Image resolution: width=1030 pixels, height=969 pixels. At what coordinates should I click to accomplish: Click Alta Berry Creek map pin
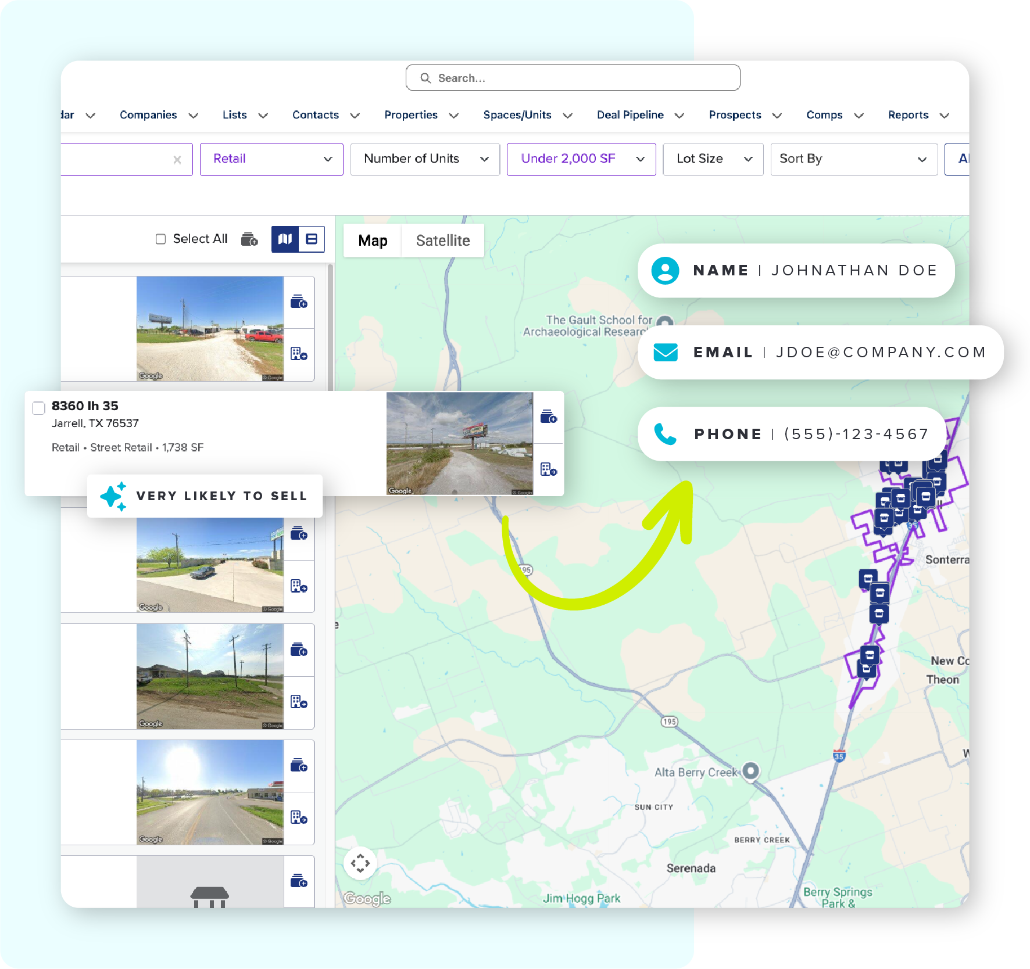click(751, 770)
